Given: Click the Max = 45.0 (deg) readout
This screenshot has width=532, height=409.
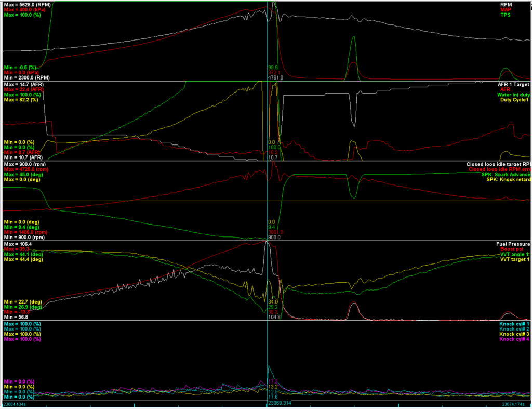Looking at the screenshot, I should coord(23,175).
